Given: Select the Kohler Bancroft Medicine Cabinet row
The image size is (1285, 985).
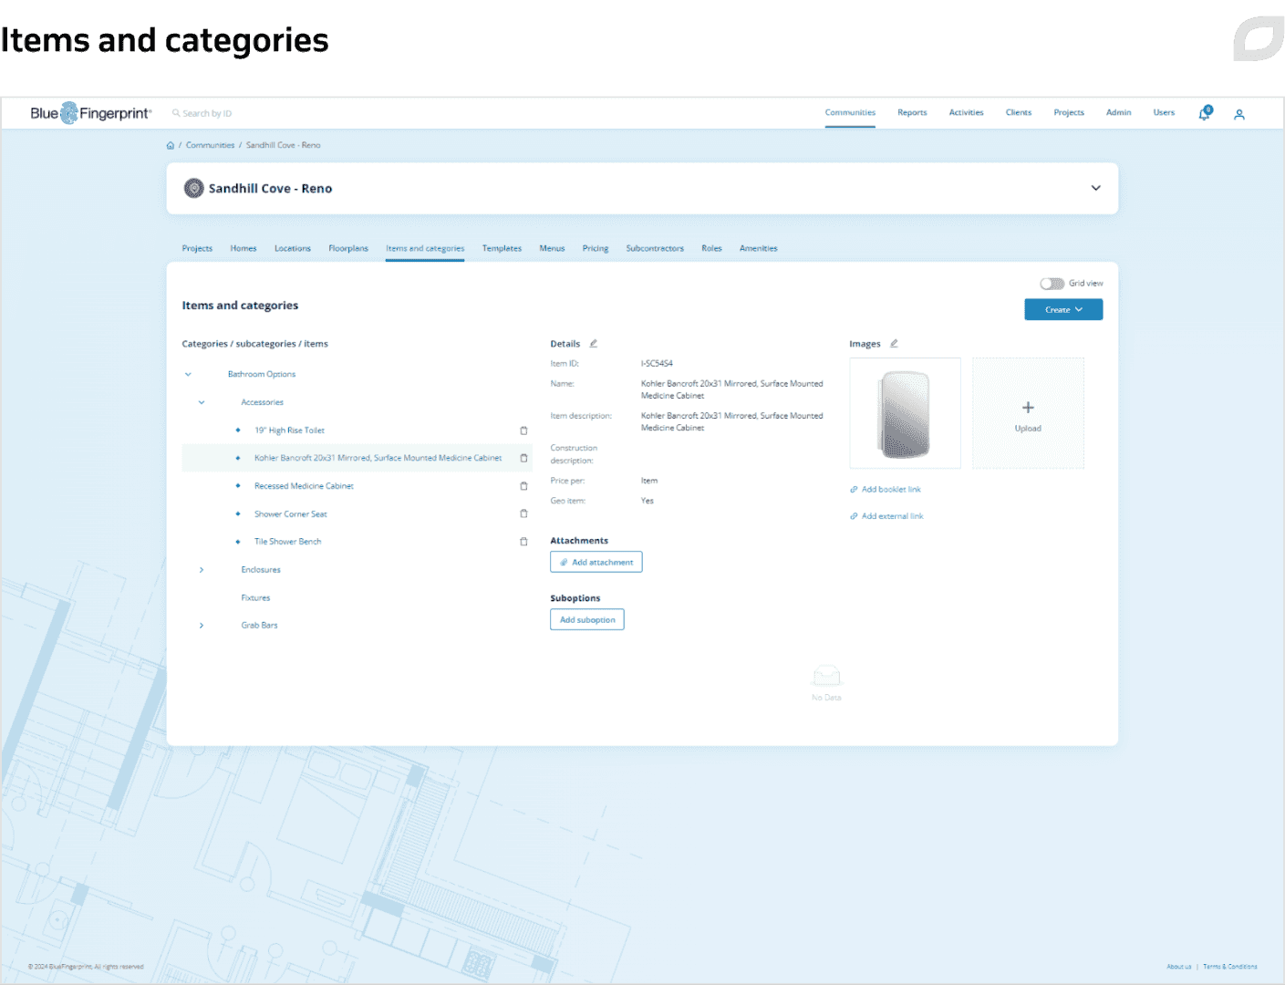Looking at the screenshot, I should coord(357,458).
